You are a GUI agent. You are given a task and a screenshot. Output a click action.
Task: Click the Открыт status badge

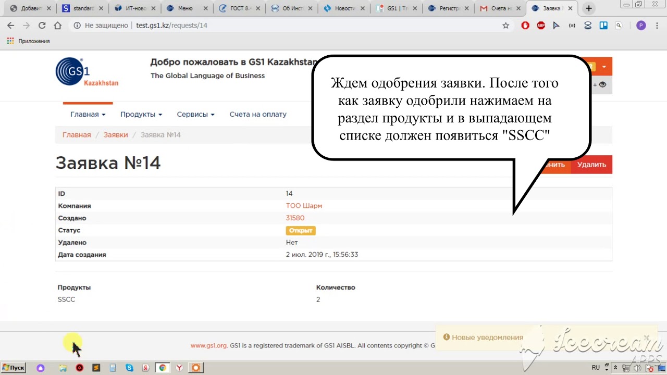click(x=301, y=230)
